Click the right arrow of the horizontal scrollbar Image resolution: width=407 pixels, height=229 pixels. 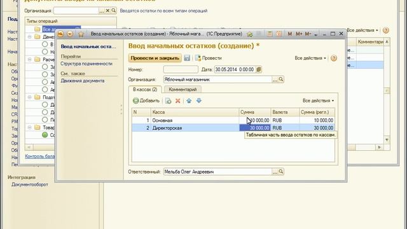pyautogui.click(x=380, y=147)
